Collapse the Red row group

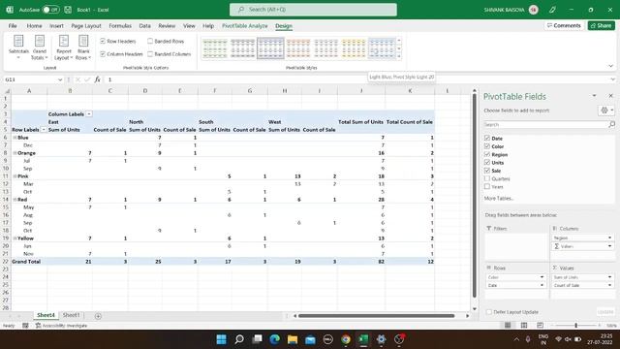(x=15, y=200)
